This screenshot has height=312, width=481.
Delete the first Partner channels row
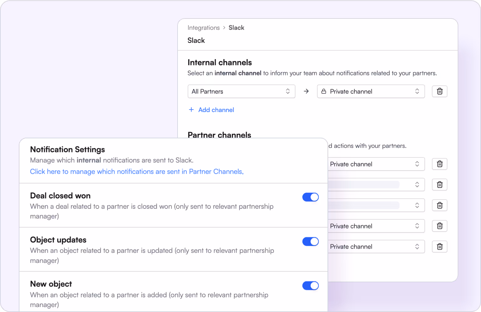point(439,164)
